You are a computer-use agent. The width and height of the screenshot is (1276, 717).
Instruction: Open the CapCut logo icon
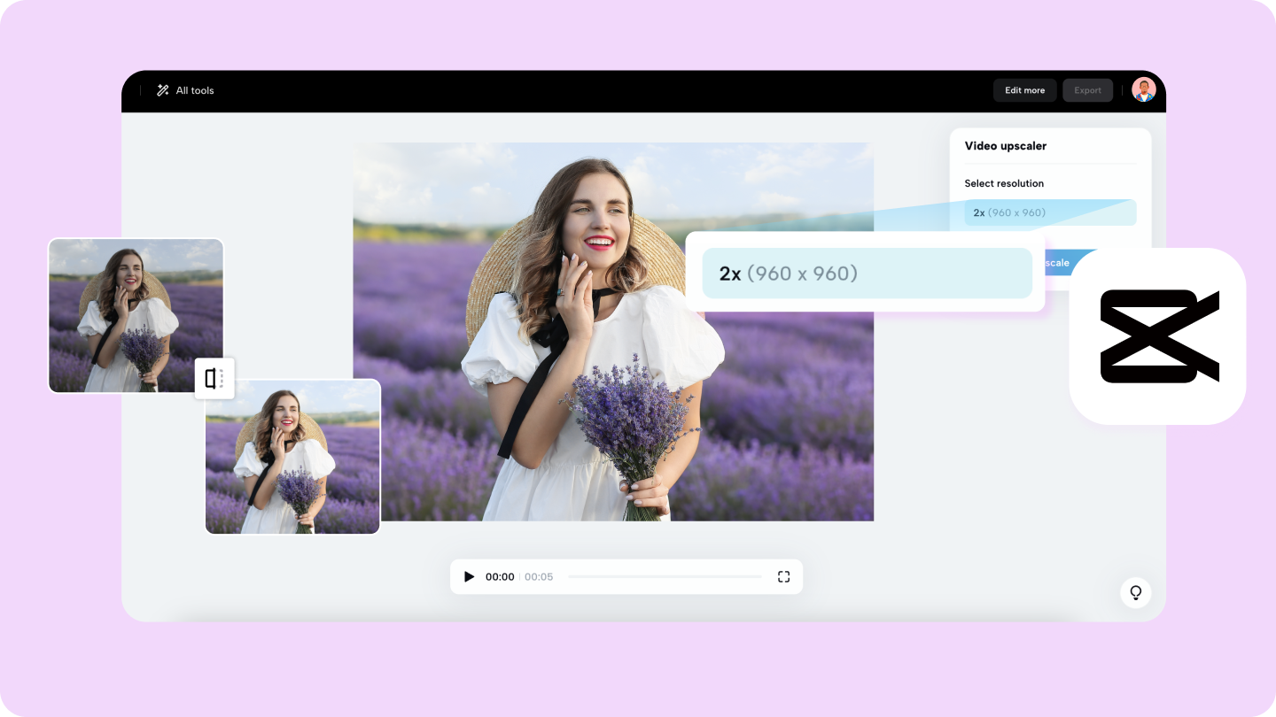[1157, 336]
